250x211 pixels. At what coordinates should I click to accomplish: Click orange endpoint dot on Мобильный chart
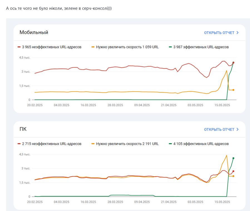coord(233,90)
